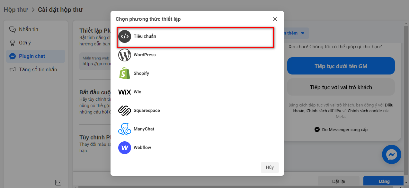Screen dimensions: 409x188
Task: Click Tiếp tục với vai trò khách
Action: pyautogui.click(x=341, y=87)
